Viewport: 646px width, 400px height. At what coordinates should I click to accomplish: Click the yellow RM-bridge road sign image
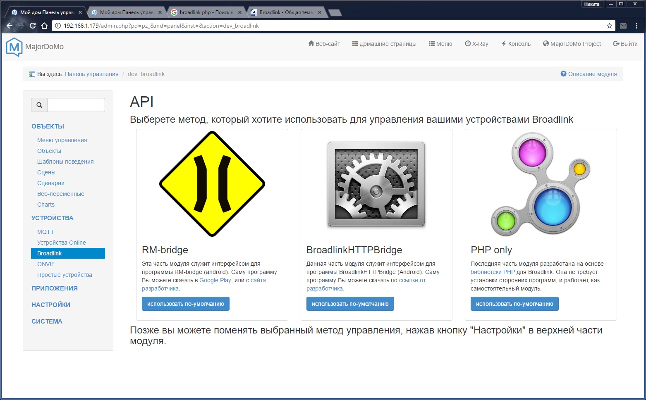pyautogui.click(x=212, y=184)
